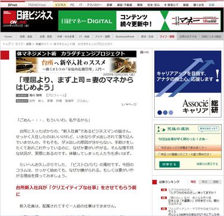Open the 中堅・中小企業 navigation item
Screen dimensions: 224x216
coord(65,36)
